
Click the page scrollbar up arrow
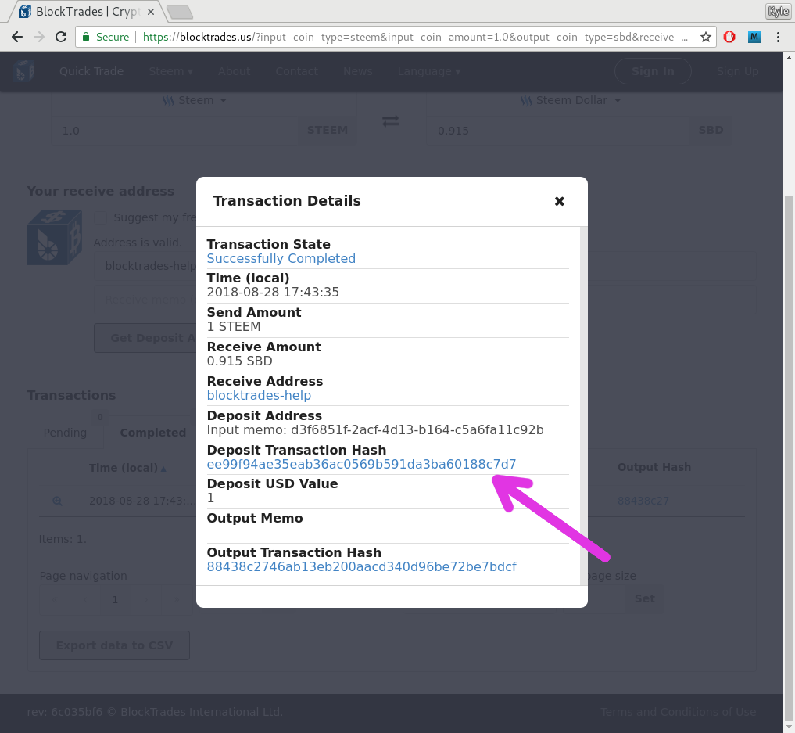pyautogui.click(x=789, y=58)
